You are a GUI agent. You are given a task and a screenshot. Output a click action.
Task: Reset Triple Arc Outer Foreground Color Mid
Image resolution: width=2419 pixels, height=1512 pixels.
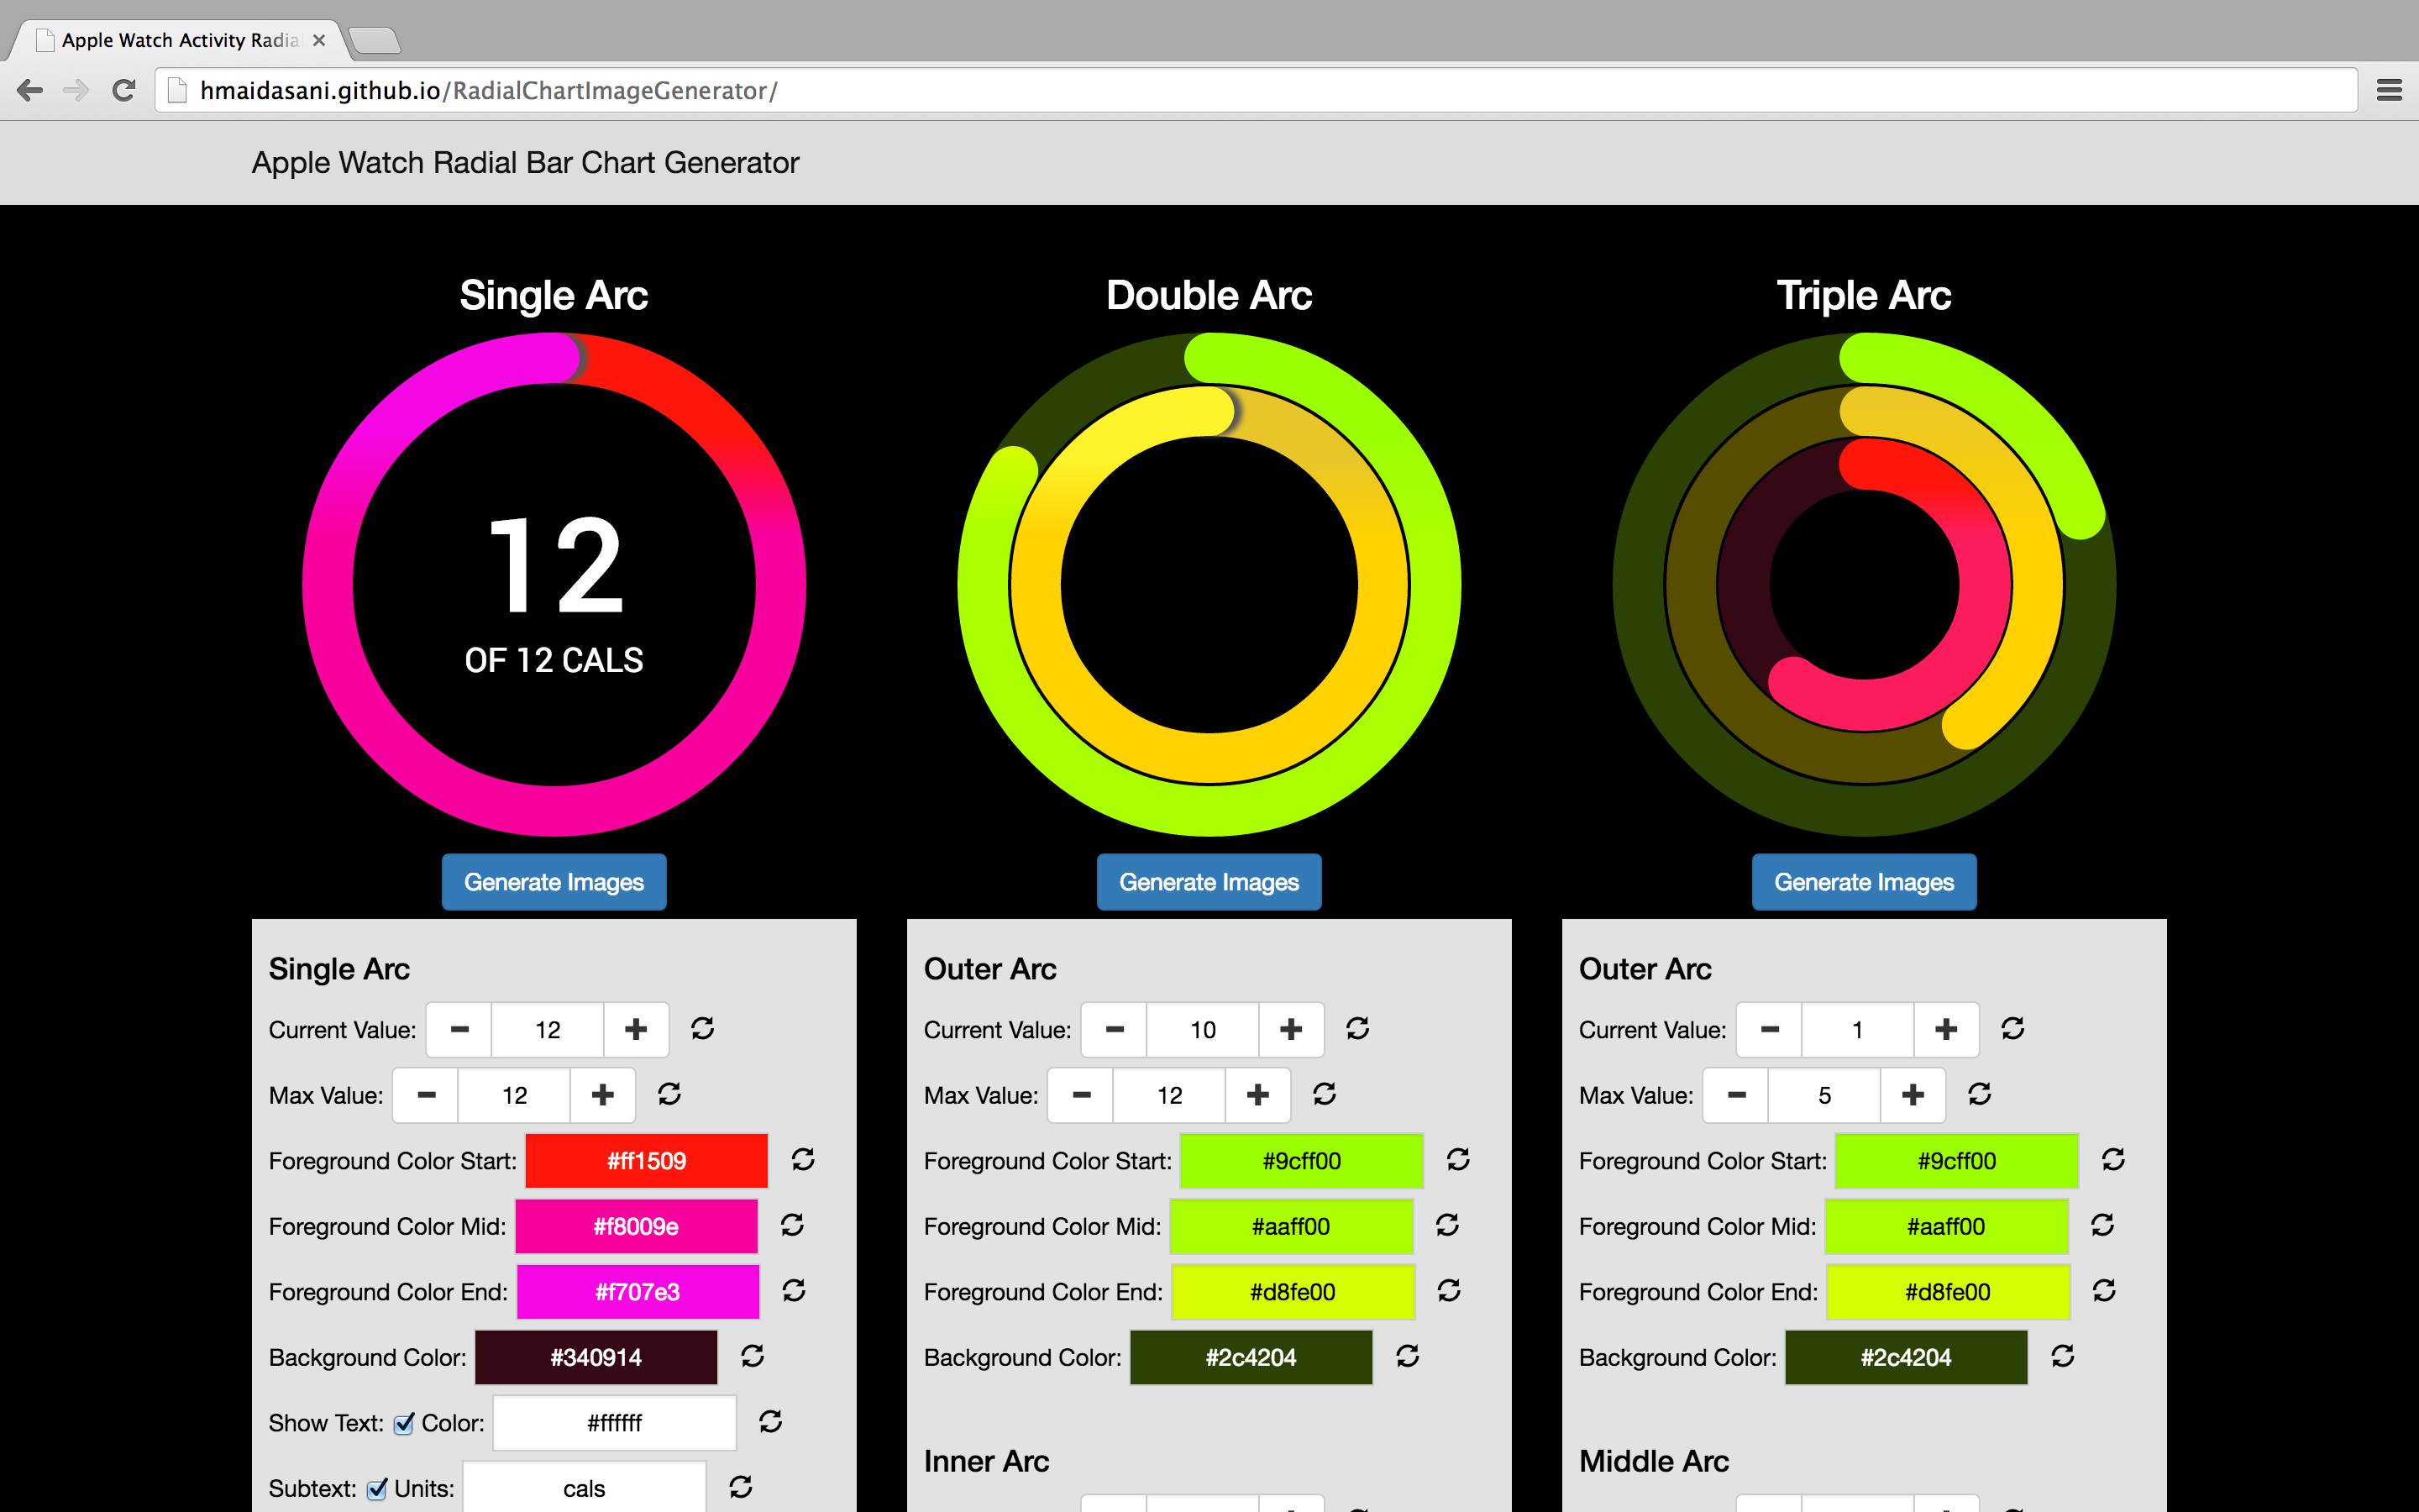2102,1225
